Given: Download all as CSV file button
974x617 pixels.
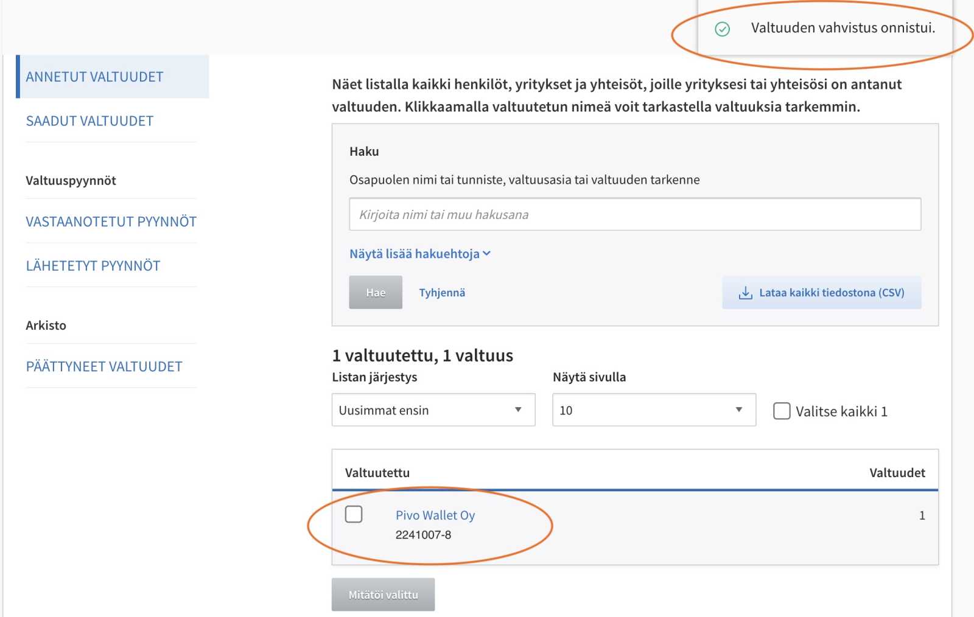Looking at the screenshot, I should coord(821,293).
